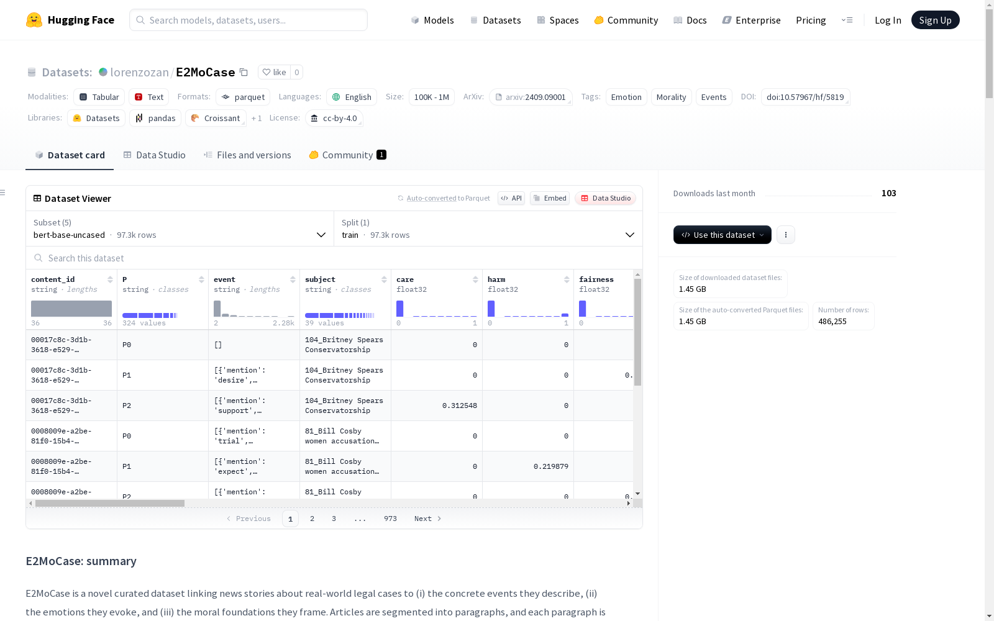Open Enterprise in the top navigation

(752, 20)
